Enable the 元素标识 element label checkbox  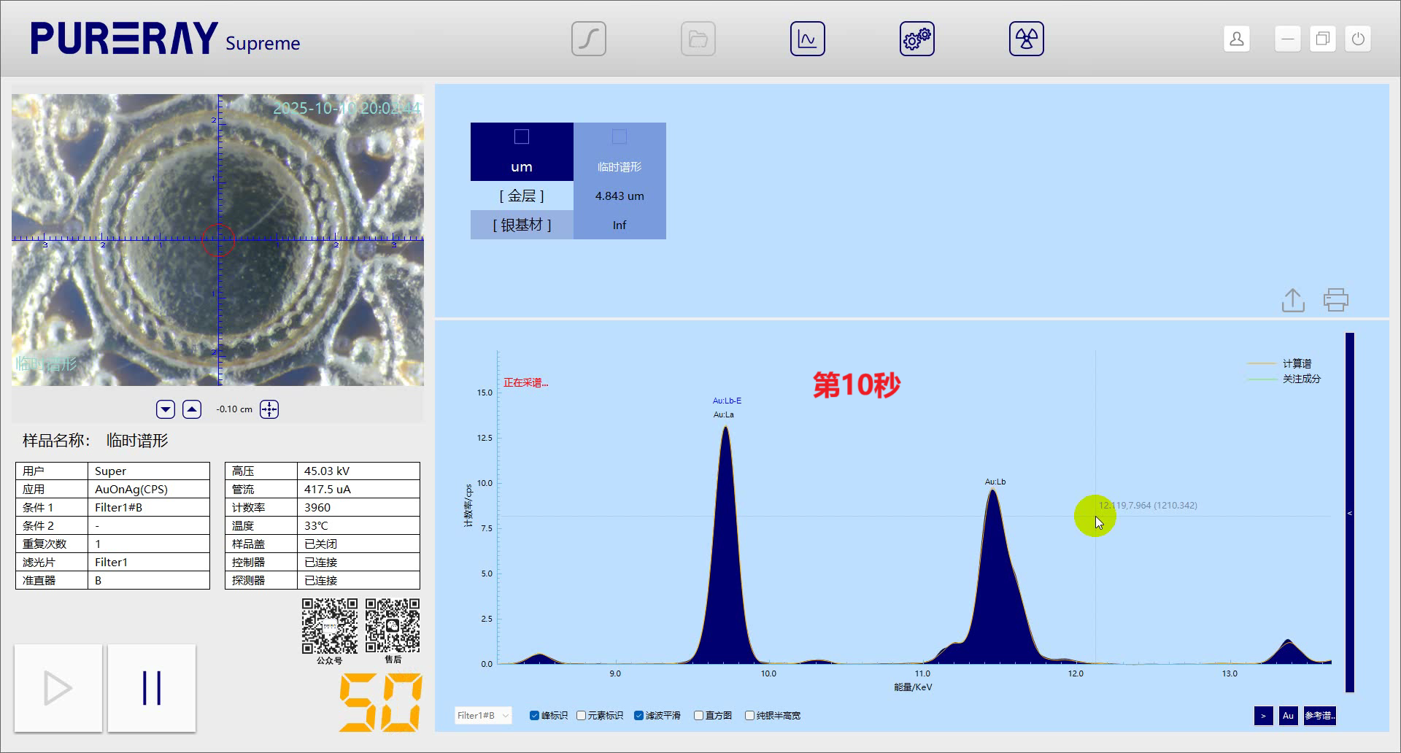pos(582,716)
